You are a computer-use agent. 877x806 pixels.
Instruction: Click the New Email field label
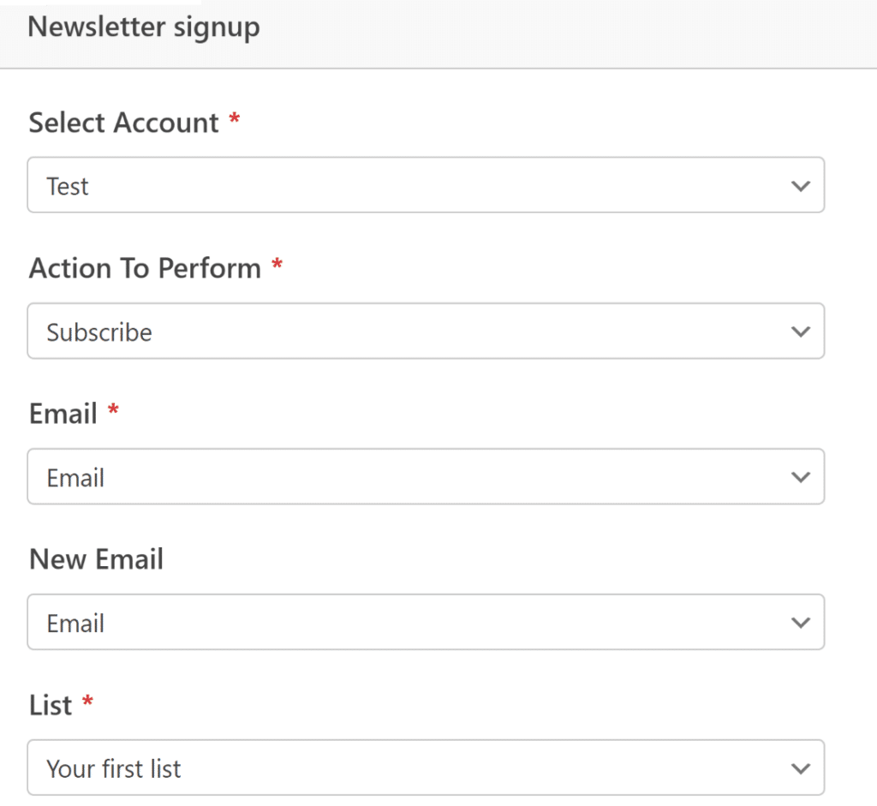coord(96,560)
